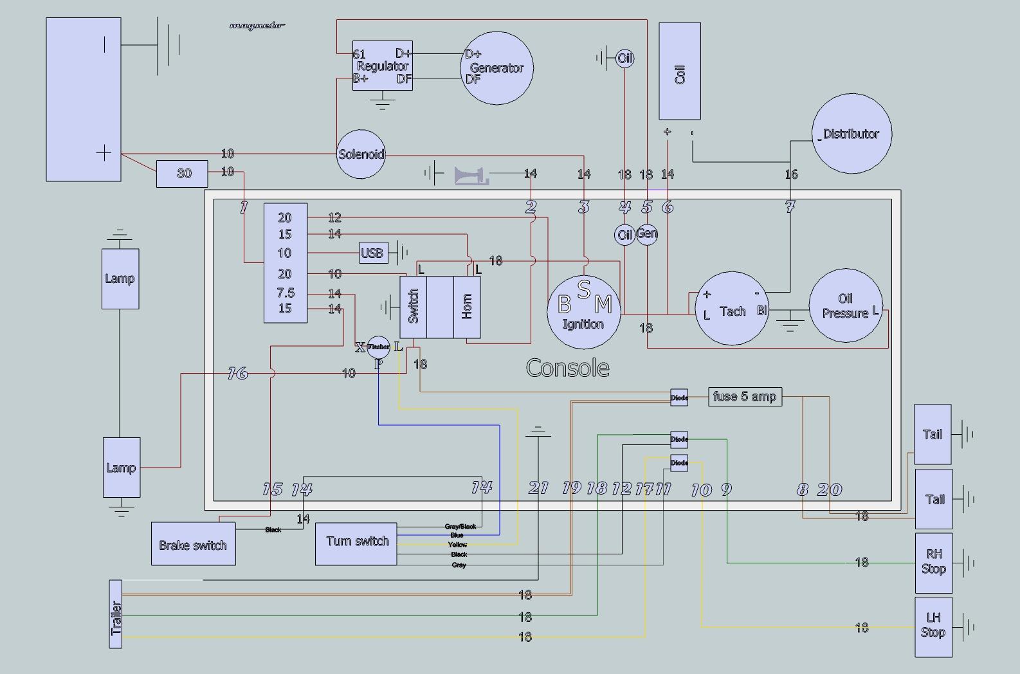
Task: Select the USB box
Action: (x=372, y=253)
